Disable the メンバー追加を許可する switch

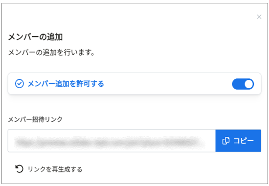(x=243, y=84)
